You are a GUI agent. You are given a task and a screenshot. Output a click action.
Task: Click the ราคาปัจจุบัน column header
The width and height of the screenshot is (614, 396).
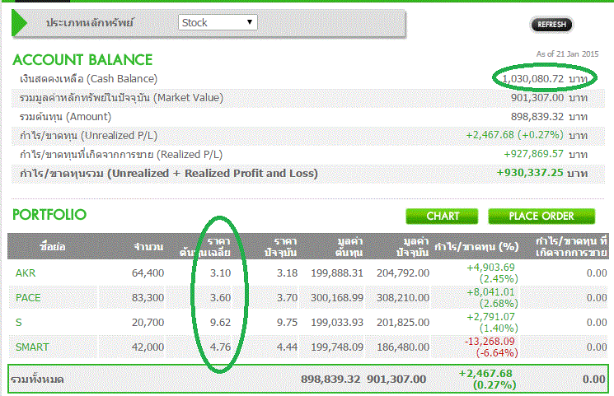pyautogui.click(x=280, y=246)
